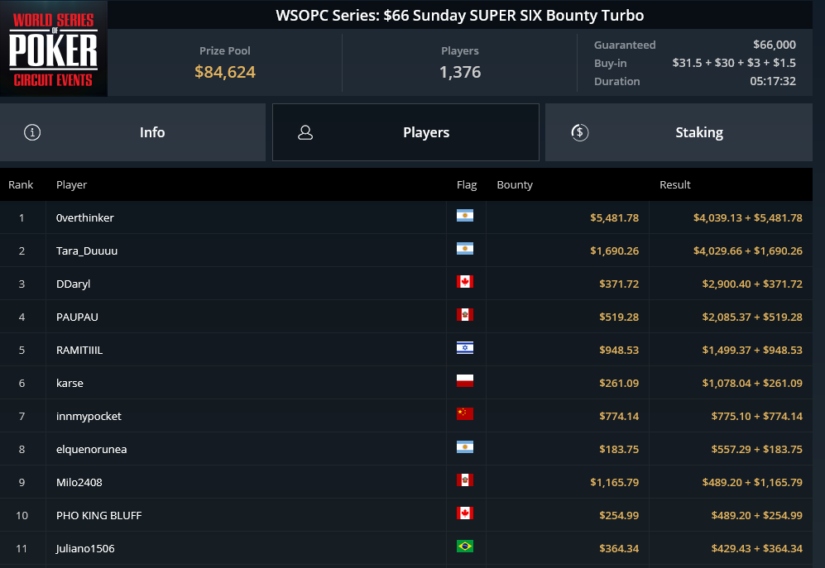Click bounty value $371.72 in Bounty column
This screenshot has height=568, width=825.
[619, 284]
